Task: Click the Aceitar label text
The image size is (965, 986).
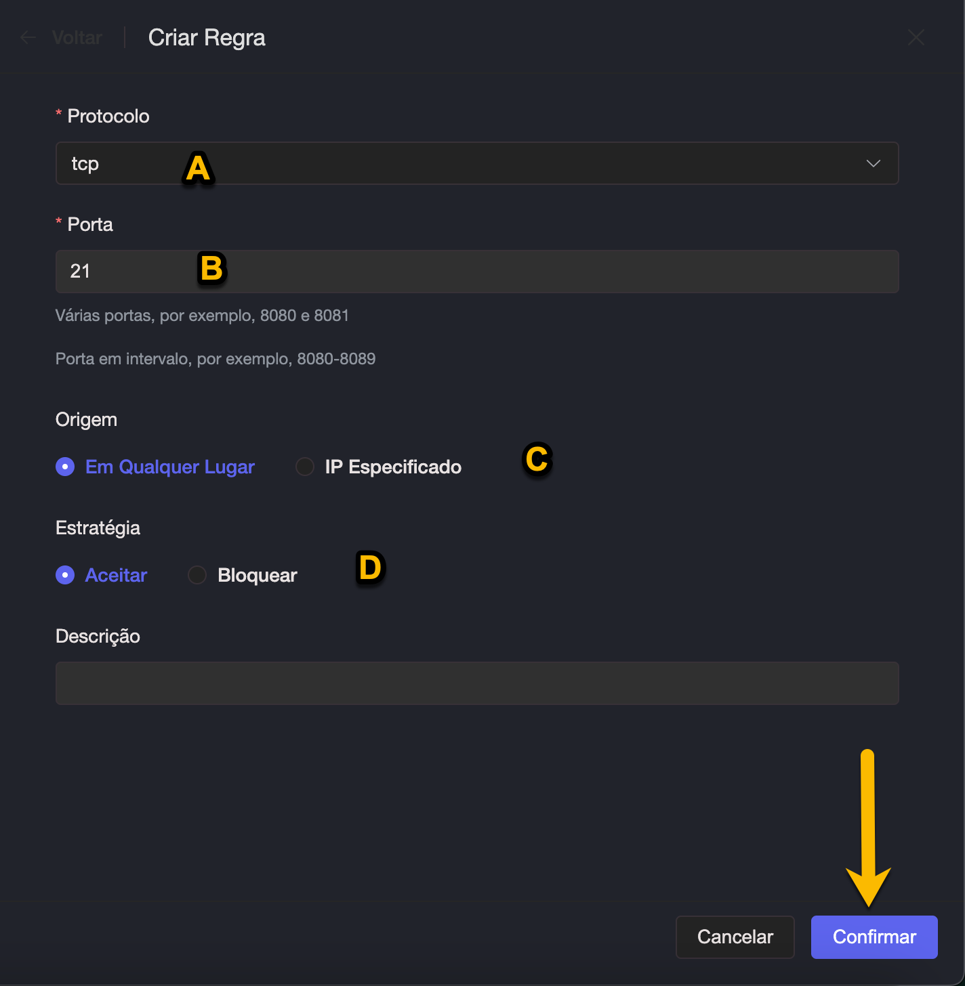Action: point(116,575)
